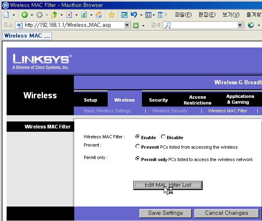
Task: Click page icon in address bar
Action: (x=20, y=25)
